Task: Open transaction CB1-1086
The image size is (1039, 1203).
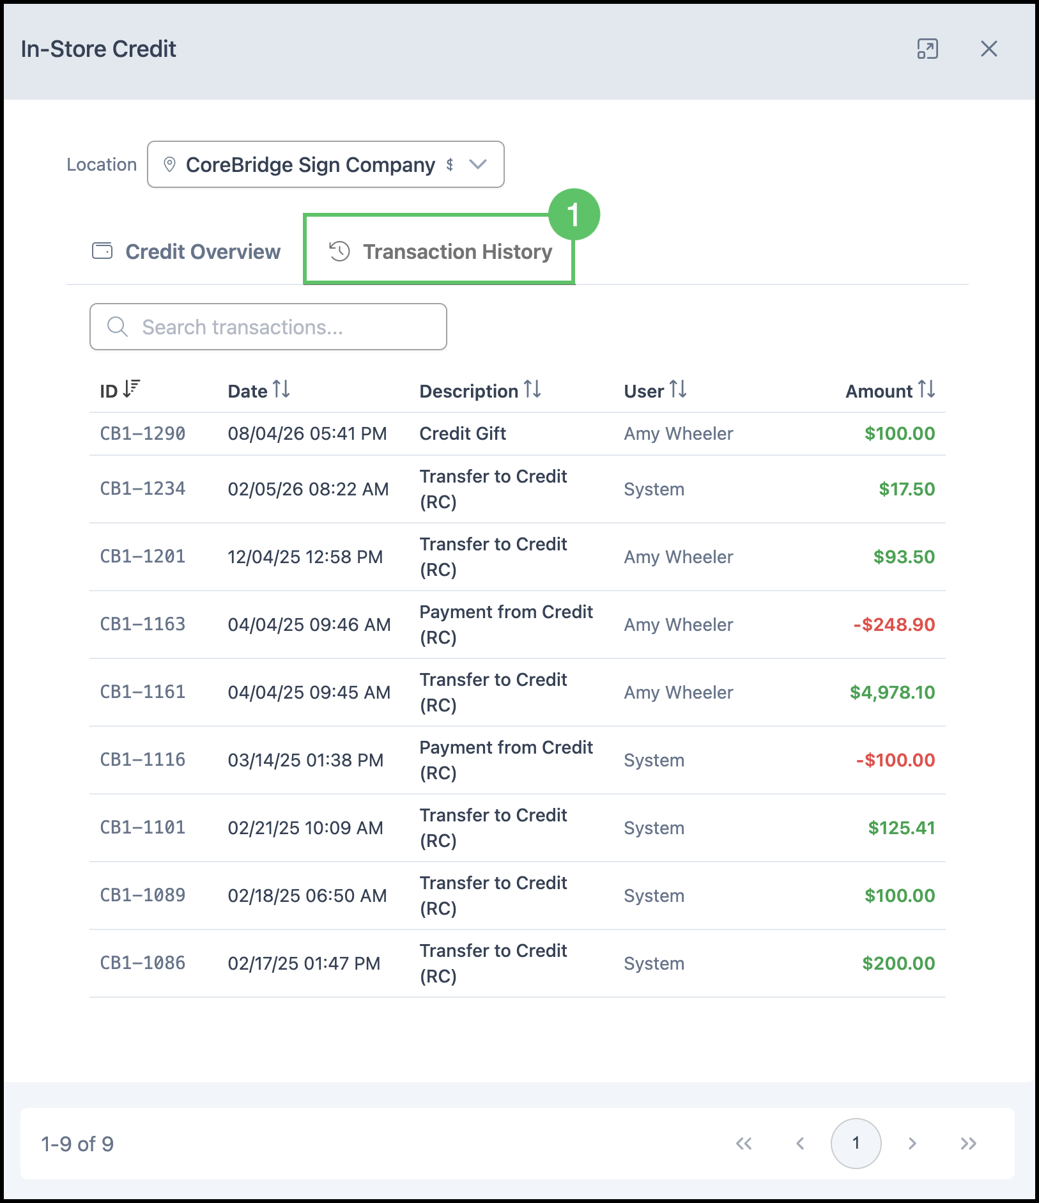Action: 142,963
